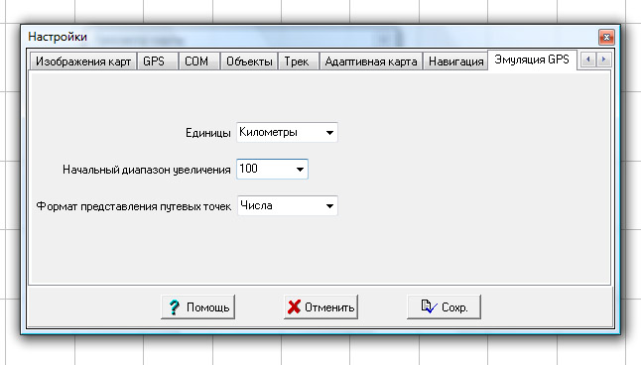Image resolution: width=641 pixels, height=365 pixels.
Task: Open the GPS settings tab
Action: coord(158,61)
